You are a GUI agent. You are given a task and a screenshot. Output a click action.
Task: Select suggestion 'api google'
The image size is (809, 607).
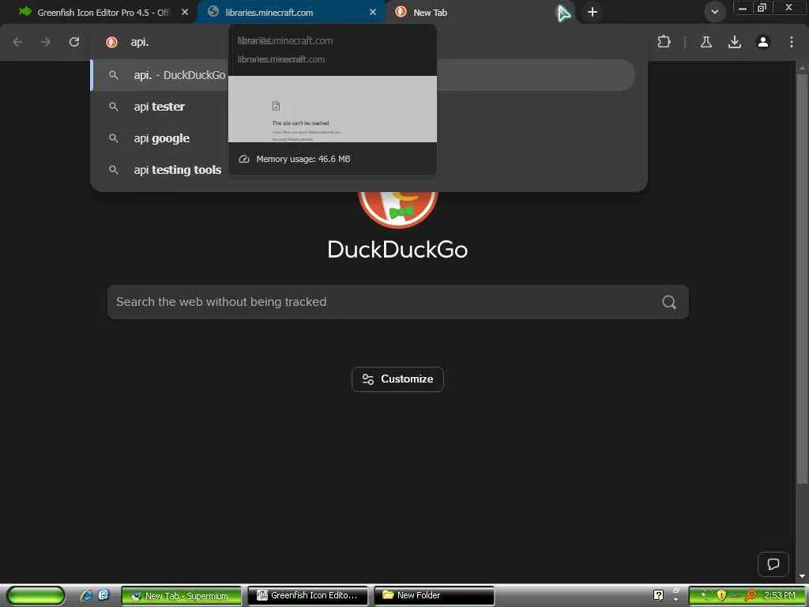click(363, 138)
